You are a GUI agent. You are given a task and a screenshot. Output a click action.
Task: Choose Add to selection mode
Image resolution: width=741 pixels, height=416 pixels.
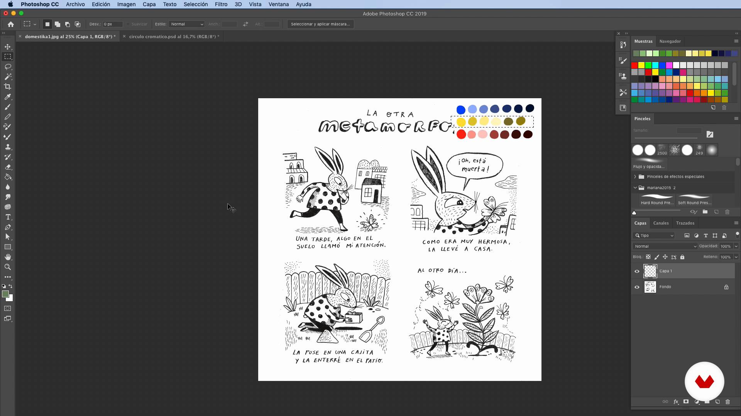pyautogui.click(x=58, y=24)
